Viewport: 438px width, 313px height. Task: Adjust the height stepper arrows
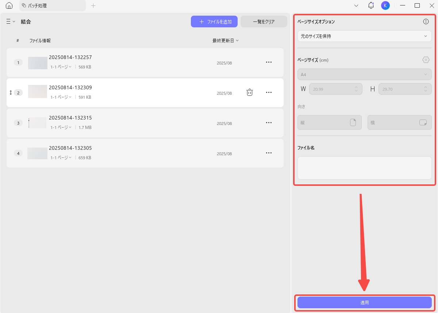click(x=426, y=89)
